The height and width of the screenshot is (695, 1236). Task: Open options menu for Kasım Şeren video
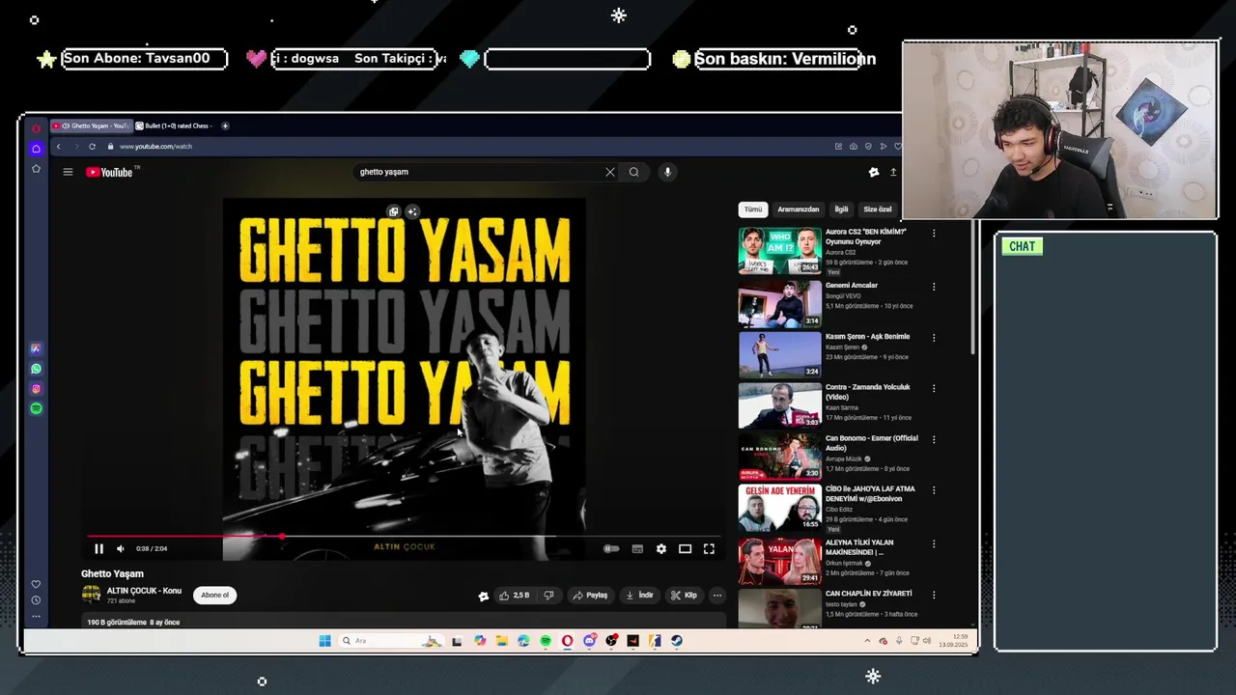(933, 337)
